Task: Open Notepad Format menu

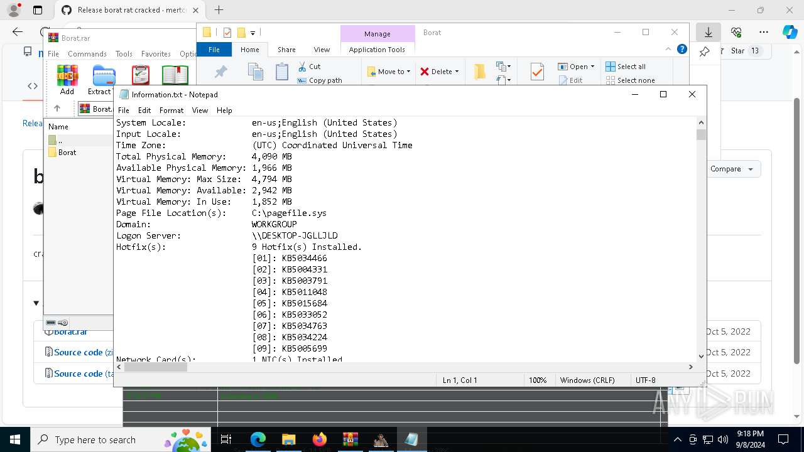Action: tap(171, 110)
